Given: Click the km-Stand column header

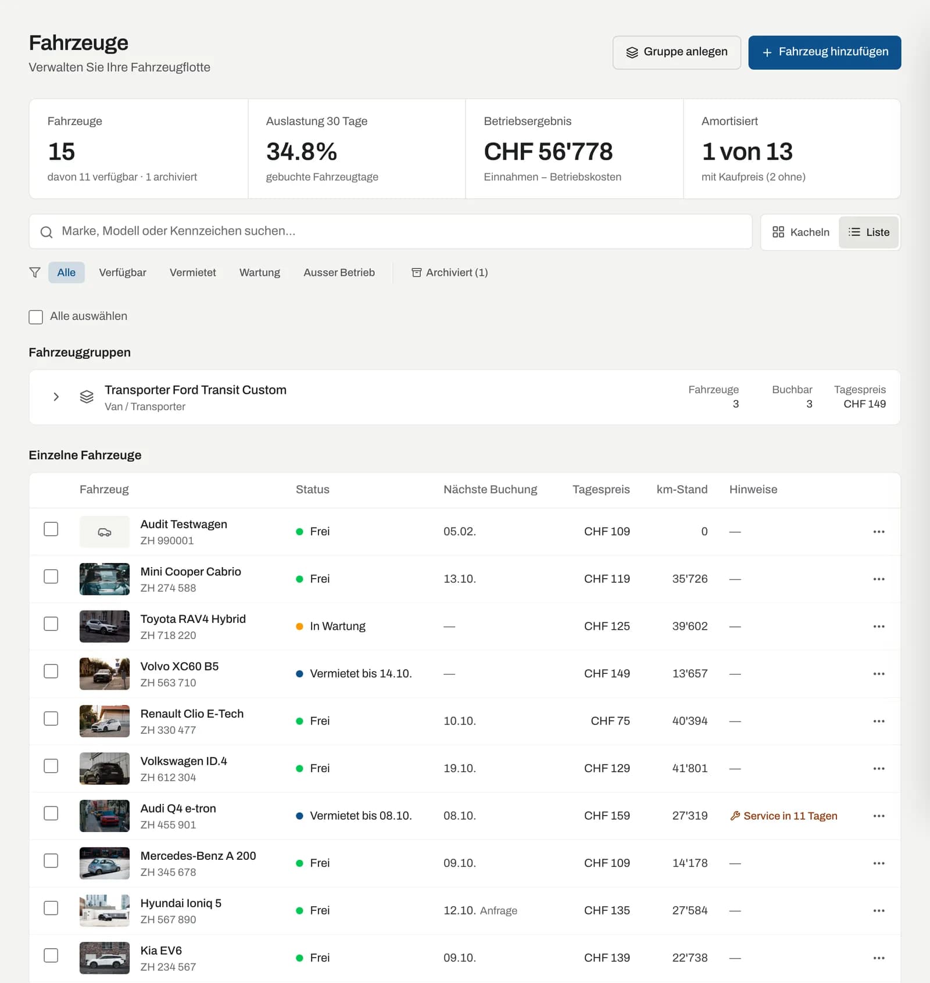Looking at the screenshot, I should click(682, 490).
